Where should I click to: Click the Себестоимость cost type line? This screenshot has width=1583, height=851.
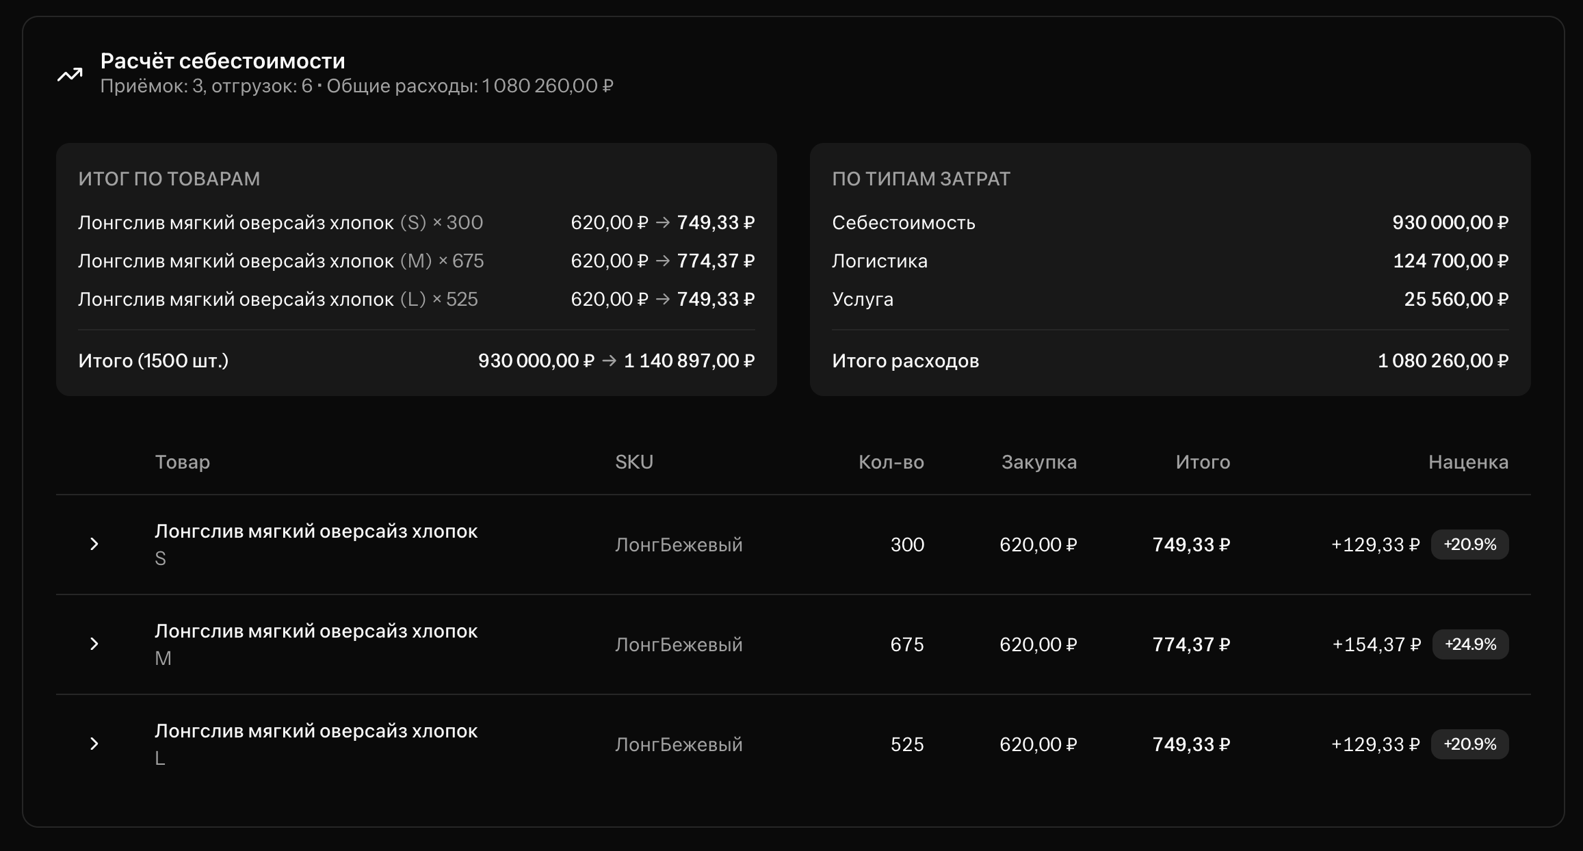point(903,223)
